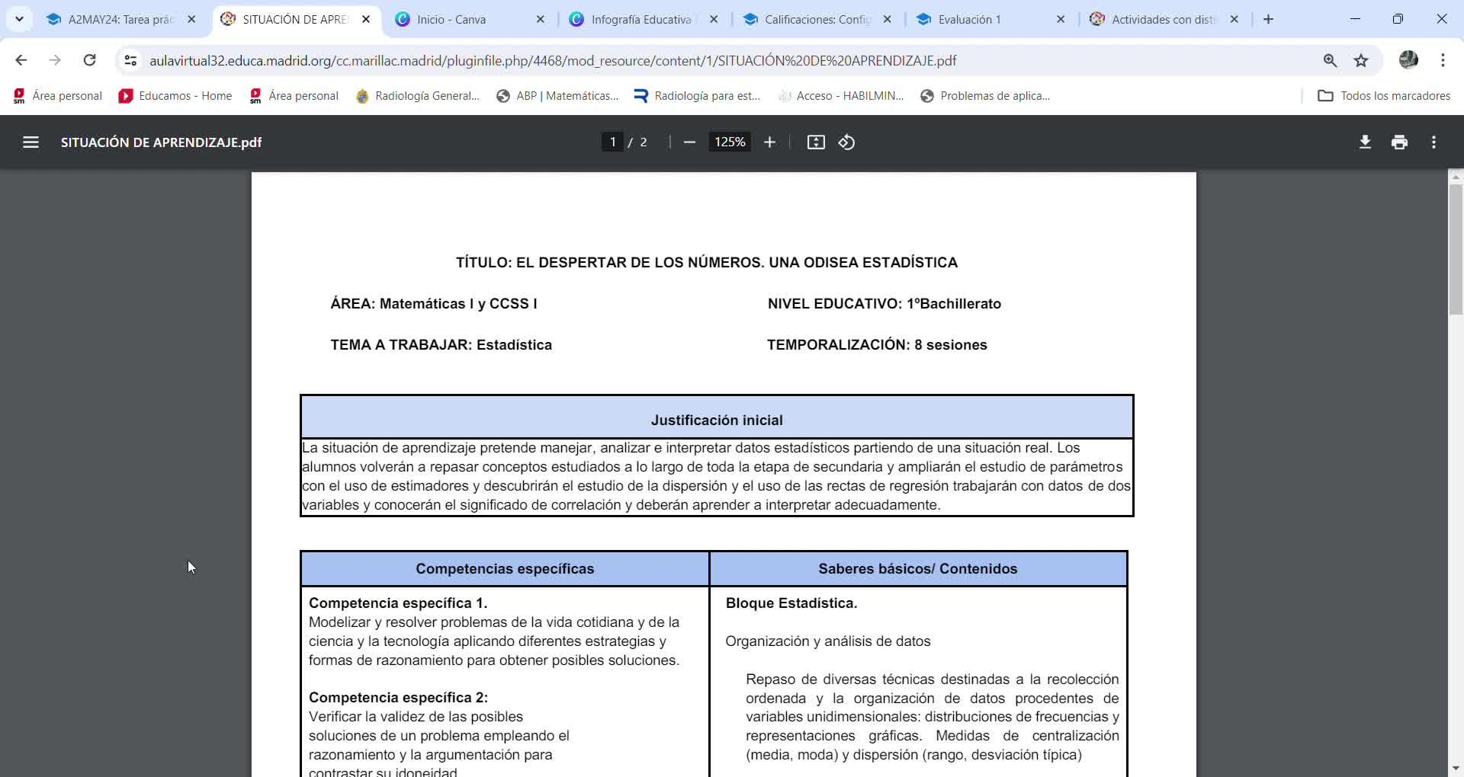Open the Radiología para est... bookmark
This screenshot has width=1464, height=777.
[698, 96]
